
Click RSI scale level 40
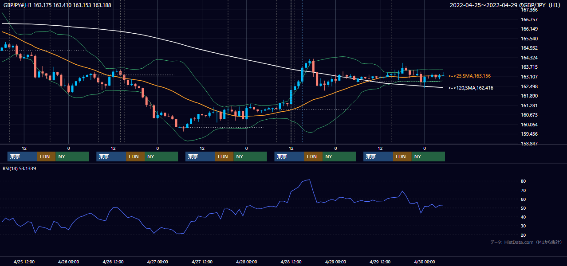pyautogui.click(x=524, y=217)
